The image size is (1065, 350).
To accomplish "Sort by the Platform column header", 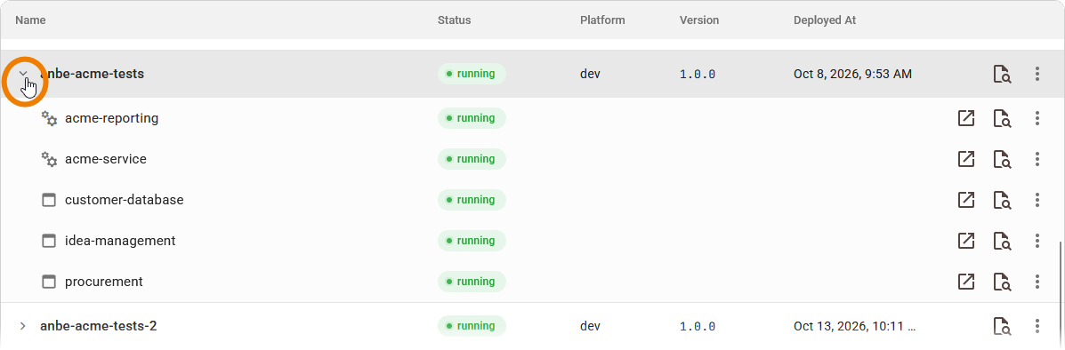I will pyautogui.click(x=602, y=20).
